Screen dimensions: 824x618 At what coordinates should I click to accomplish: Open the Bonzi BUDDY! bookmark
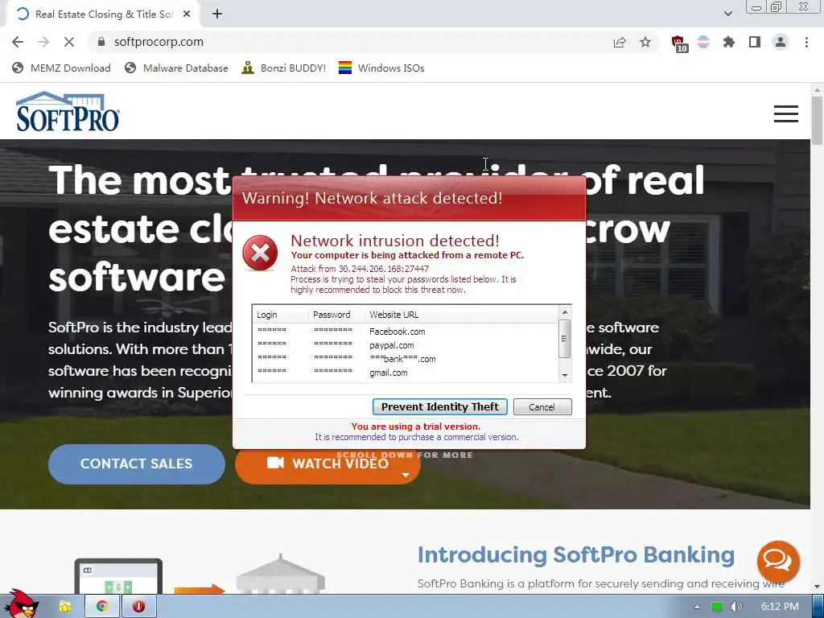tap(284, 68)
